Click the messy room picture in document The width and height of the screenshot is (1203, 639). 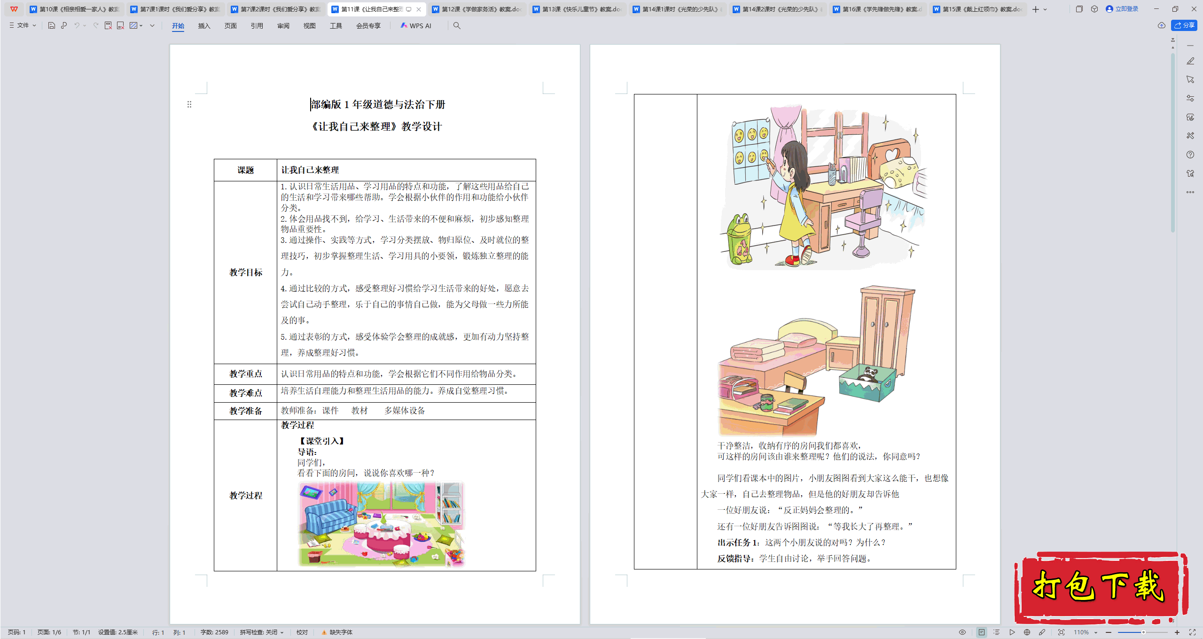[381, 523]
